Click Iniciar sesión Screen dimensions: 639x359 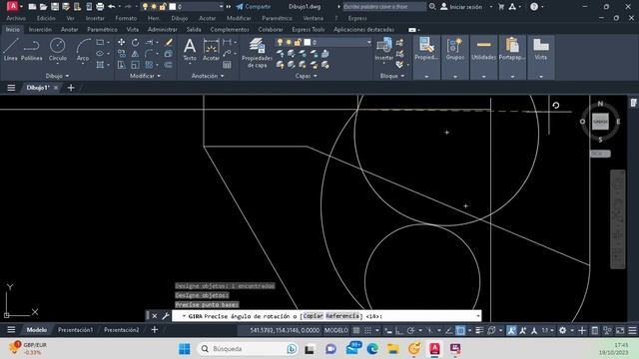click(x=461, y=7)
